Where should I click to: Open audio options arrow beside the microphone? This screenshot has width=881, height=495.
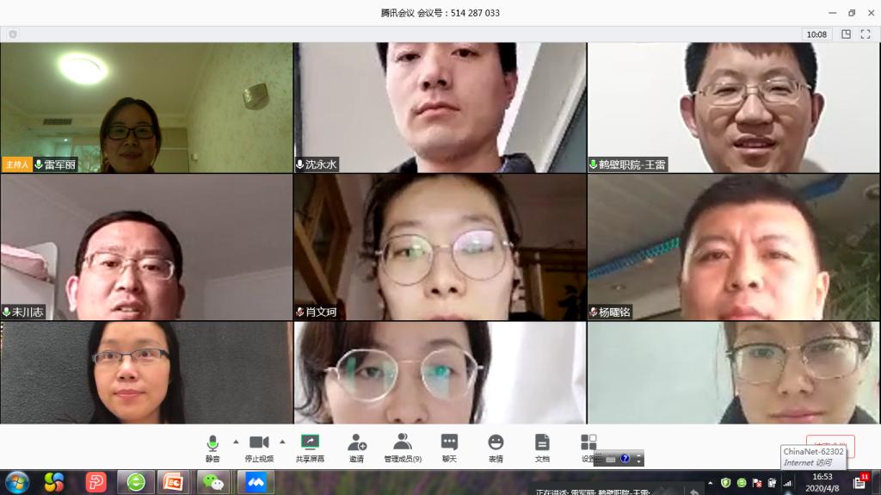(236, 442)
